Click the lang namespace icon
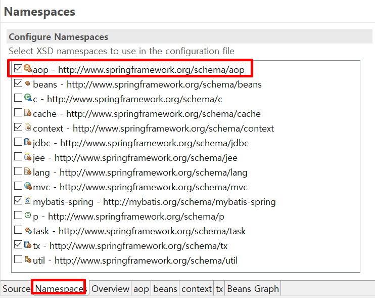Viewport: 375px width, 298px height. (x=28, y=171)
